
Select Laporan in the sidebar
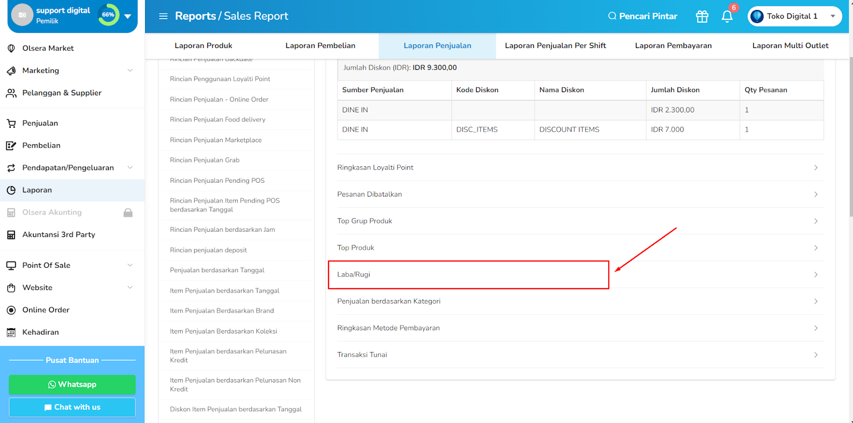[x=72, y=190]
